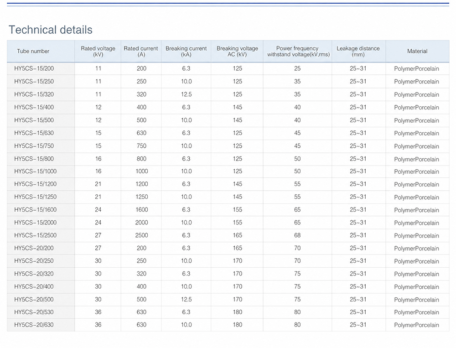Choose tube number "HY5CS-15/2500"

click(x=36, y=235)
